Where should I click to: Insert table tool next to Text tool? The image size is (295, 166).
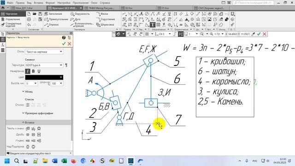click(x=158, y=24)
